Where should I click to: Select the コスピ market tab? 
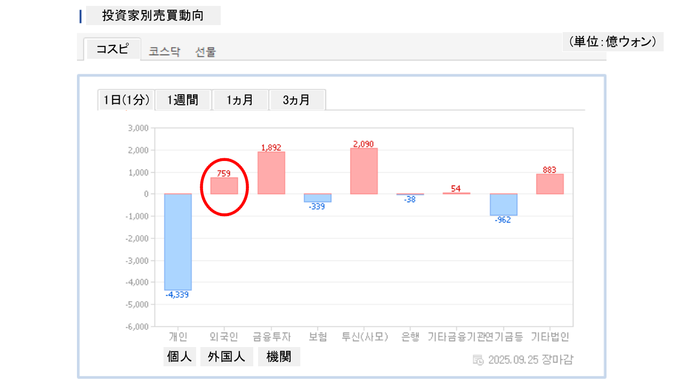click(112, 49)
